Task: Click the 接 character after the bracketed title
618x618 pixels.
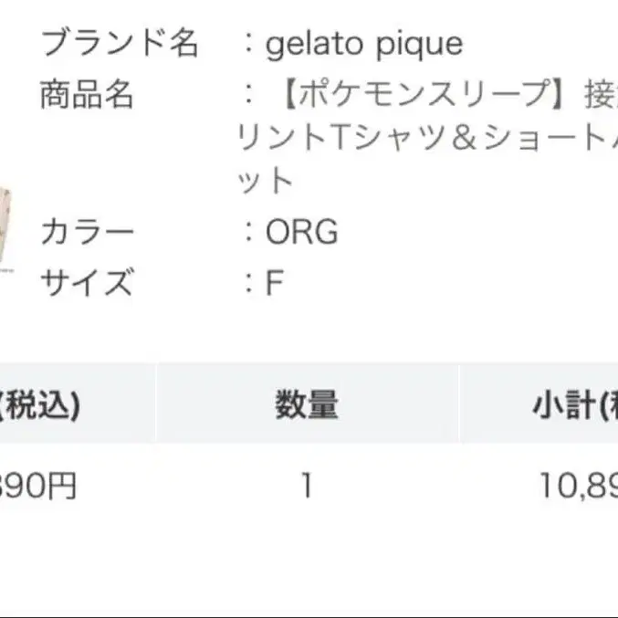Action: tap(600, 95)
